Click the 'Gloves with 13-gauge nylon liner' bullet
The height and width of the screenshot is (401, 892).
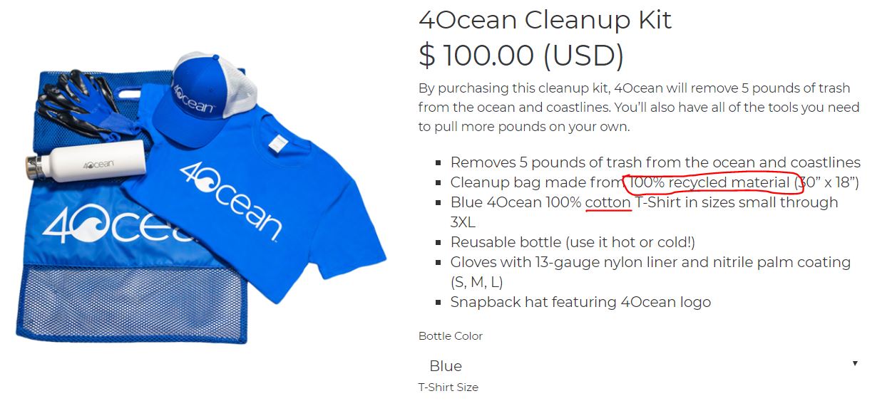coord(650,262)
